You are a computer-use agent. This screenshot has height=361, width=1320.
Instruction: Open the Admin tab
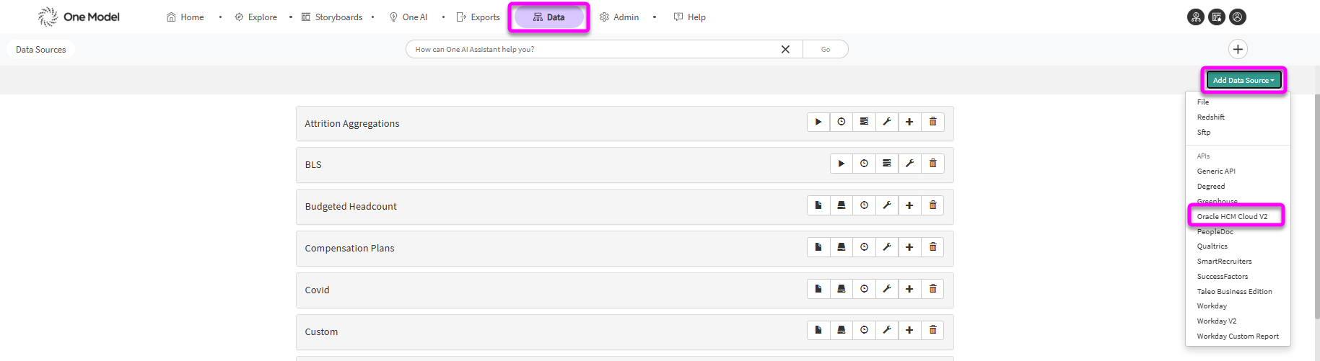[x=619, y=17]
